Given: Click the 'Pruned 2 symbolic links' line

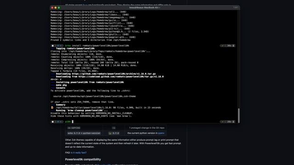Looking at the screenshot, I should click(90, 40).
